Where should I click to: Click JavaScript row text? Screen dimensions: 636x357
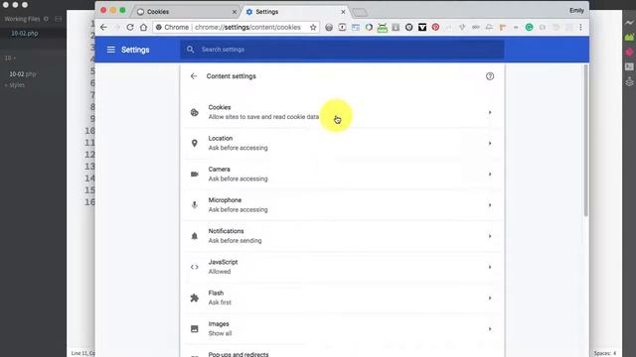tap(223, 267)
